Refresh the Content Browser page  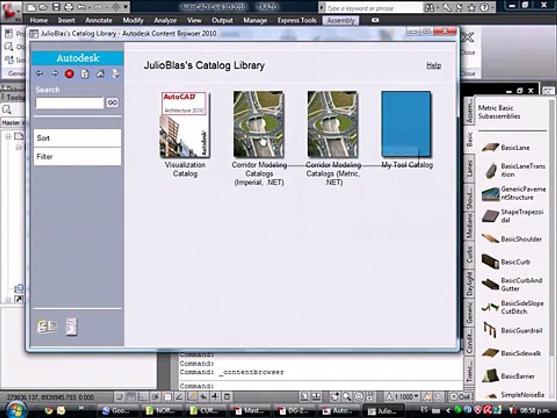[85, 74]
